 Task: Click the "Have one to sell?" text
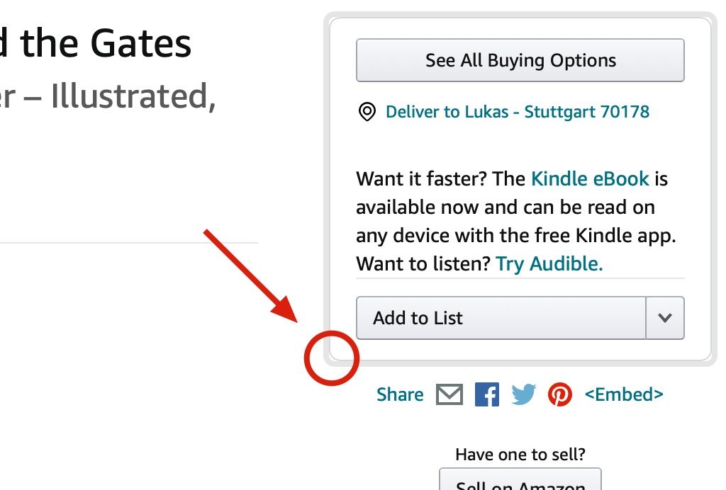[520, 455]
